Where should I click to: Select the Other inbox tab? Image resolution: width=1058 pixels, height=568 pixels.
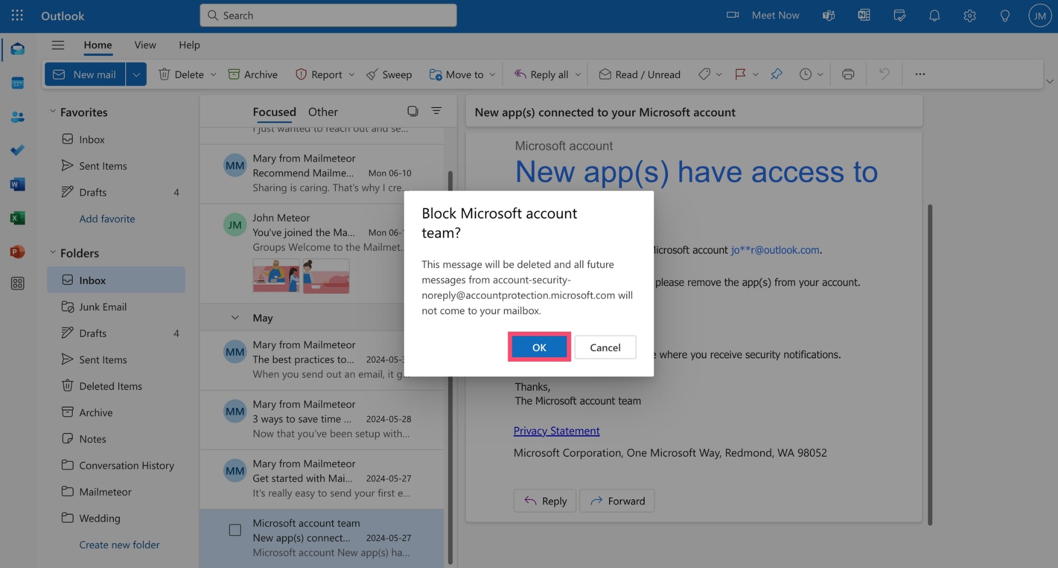click(323, 112)
